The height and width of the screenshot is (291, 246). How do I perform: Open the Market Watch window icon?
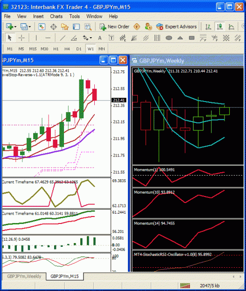click(x=42, y=27)
